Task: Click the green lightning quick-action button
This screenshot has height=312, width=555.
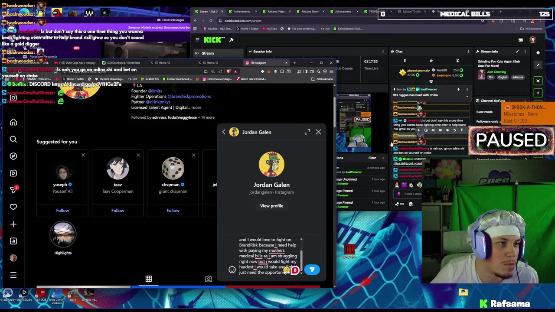Action: pyautogui.click(x=538, y=93)
